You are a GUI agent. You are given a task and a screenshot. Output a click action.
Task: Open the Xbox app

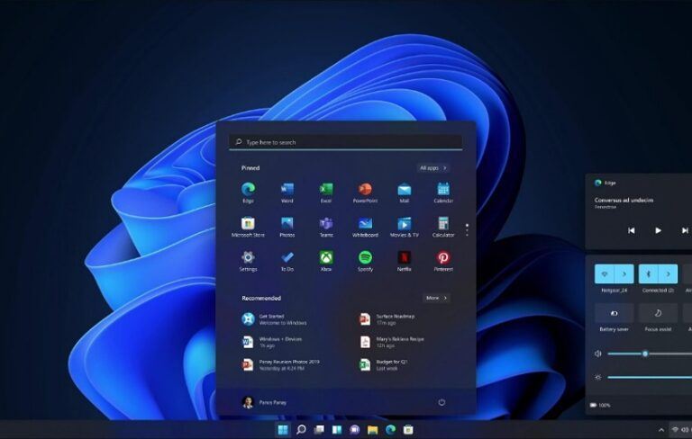(x=326, y=258)
